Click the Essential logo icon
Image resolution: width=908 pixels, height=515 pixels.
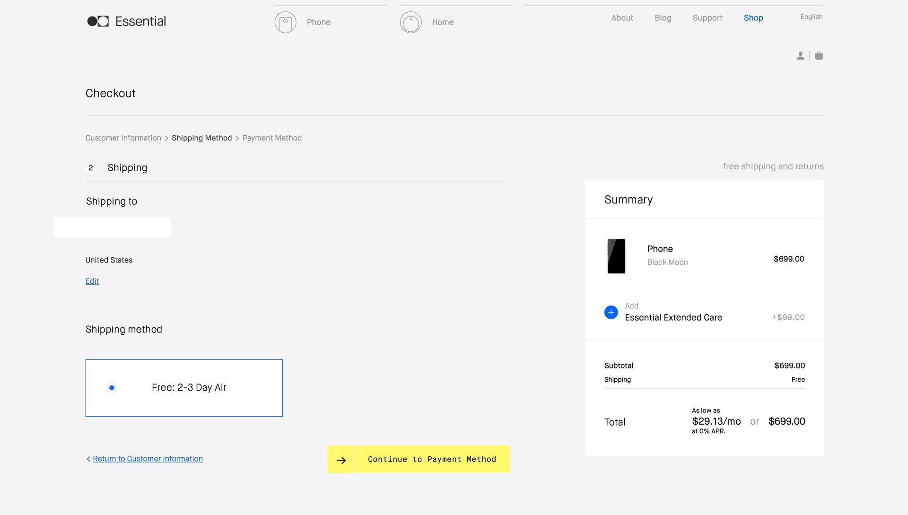pos(98,21)
